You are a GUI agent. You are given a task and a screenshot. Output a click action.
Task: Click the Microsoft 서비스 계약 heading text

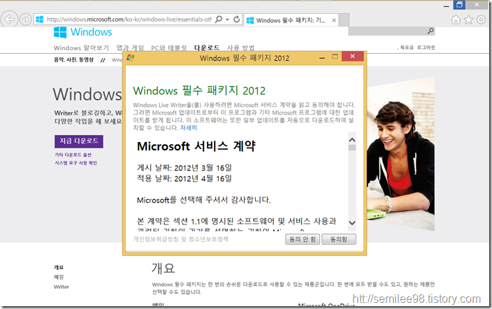196,146
